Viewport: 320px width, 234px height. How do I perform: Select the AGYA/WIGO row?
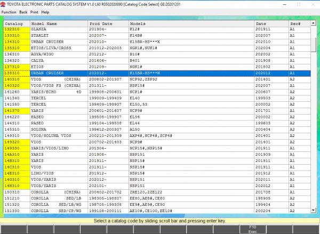(x=157, y=54)
